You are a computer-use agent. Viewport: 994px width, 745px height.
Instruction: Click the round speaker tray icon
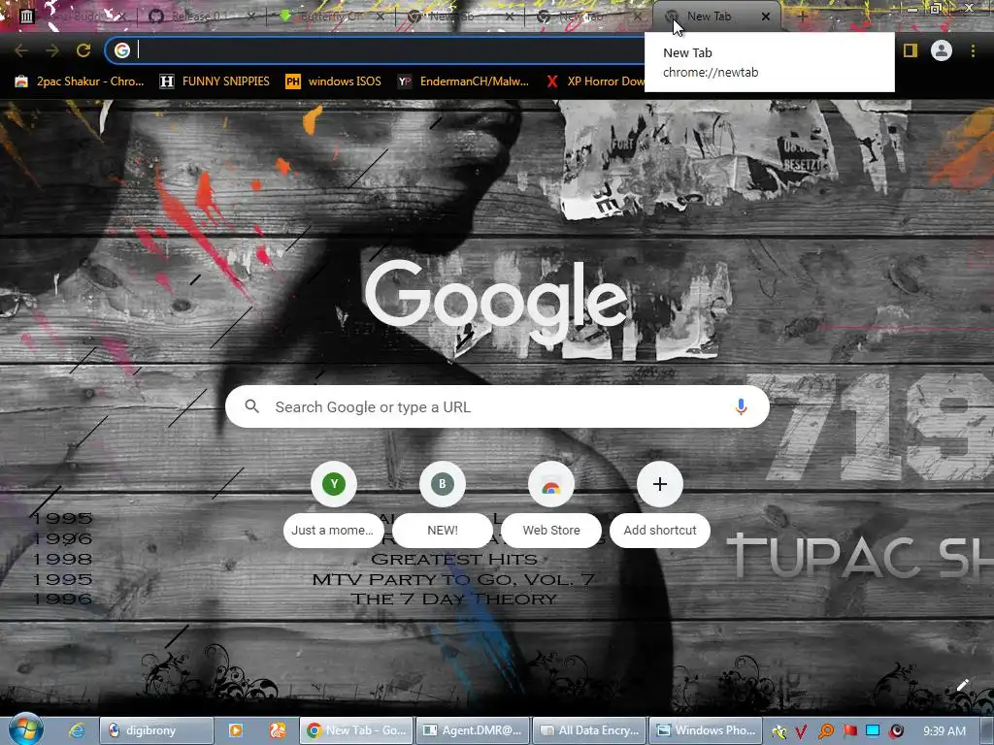click(896, 731)
